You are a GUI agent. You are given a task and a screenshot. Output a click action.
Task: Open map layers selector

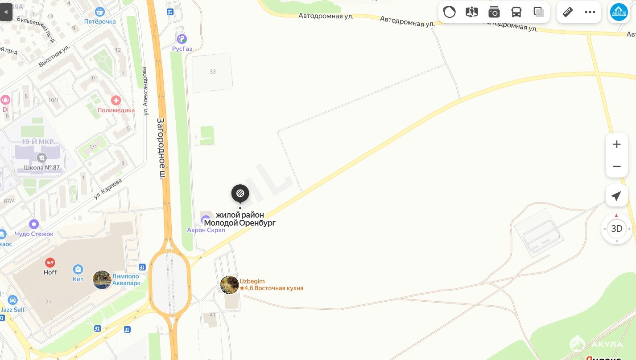[x=539, y=12]
